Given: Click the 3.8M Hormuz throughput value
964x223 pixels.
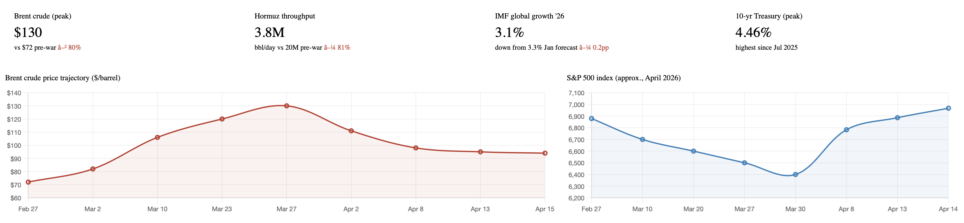Looking at the screenshot, I should point(270,32).
